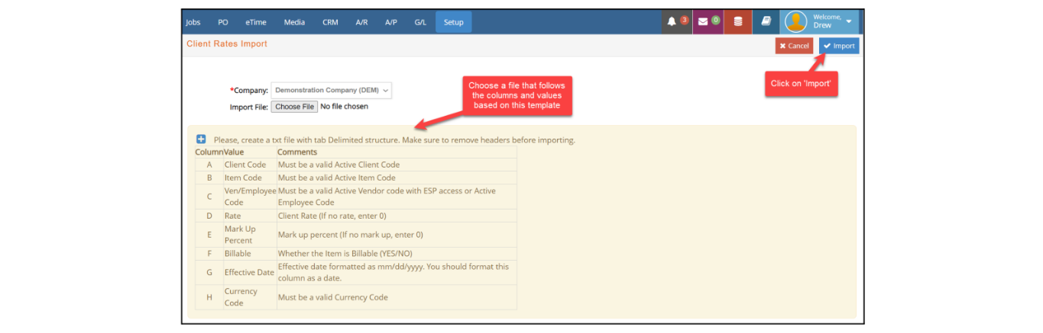Open the mail envelope icon
The width and height of the screenshot is (1043, 333).
703,21
